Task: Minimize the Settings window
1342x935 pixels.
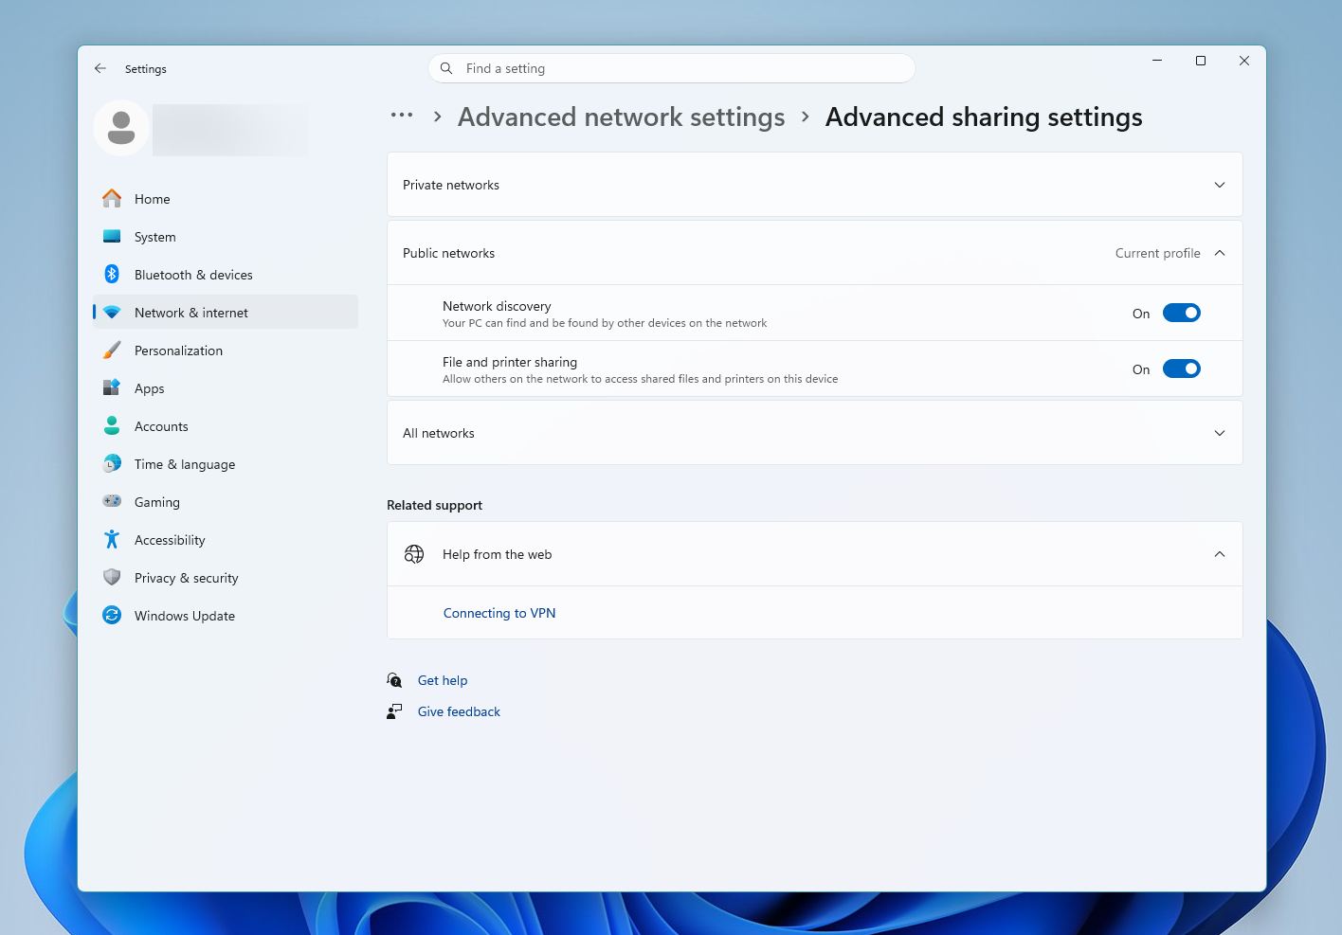Action: tap(1157, 61)
